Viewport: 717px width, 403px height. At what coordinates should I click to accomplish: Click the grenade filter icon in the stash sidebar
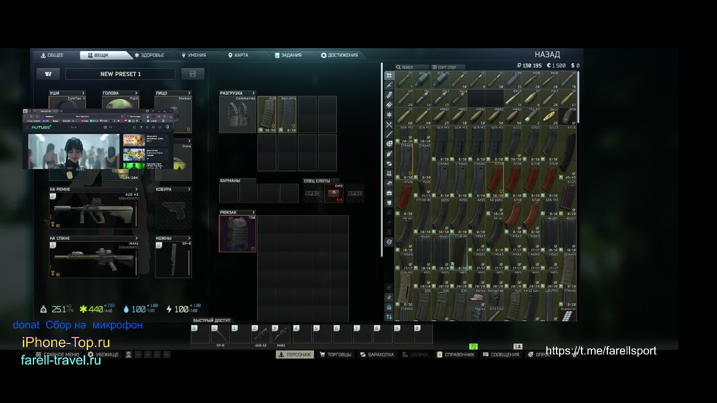coord(389,154)
